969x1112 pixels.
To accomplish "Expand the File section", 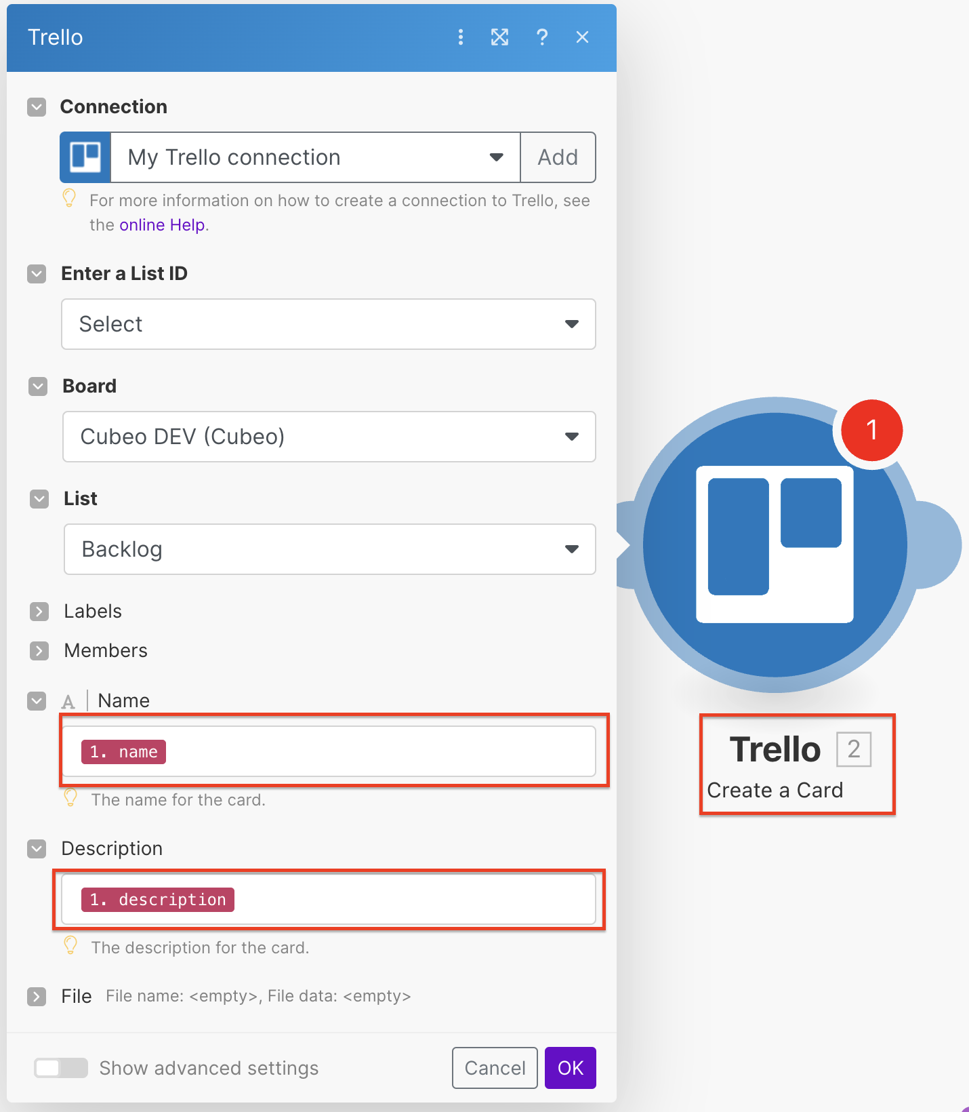I will point(37,997).
